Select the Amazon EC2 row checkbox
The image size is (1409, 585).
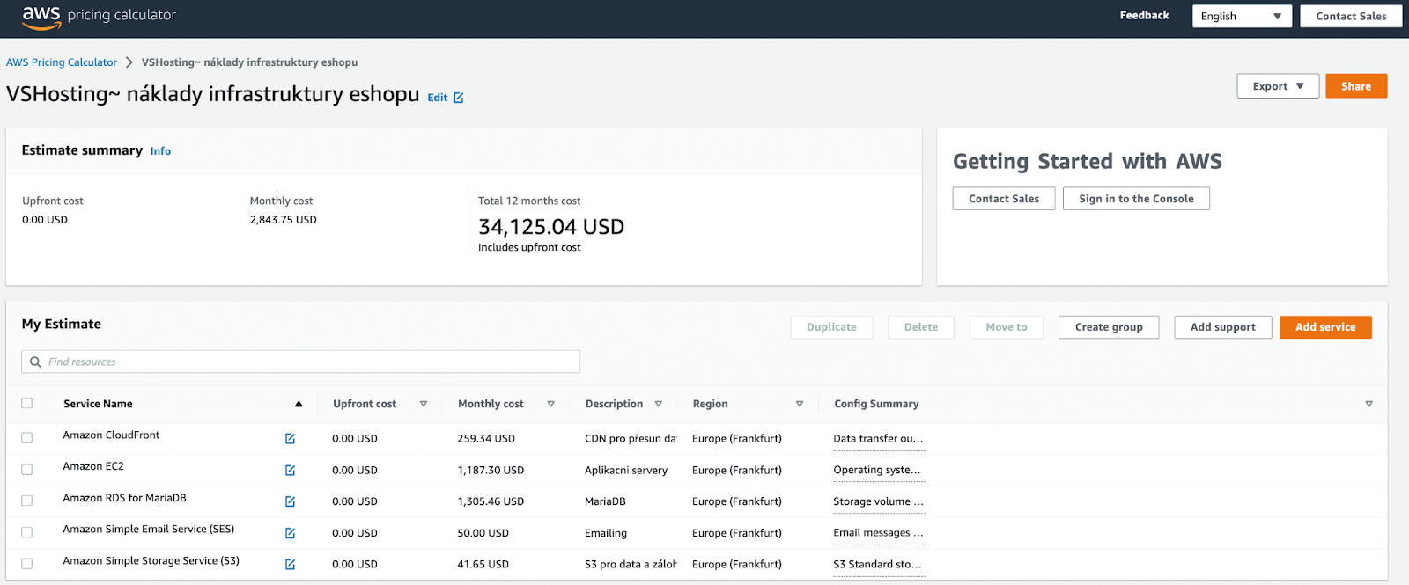pyautogui.click(x=26, y=470)
